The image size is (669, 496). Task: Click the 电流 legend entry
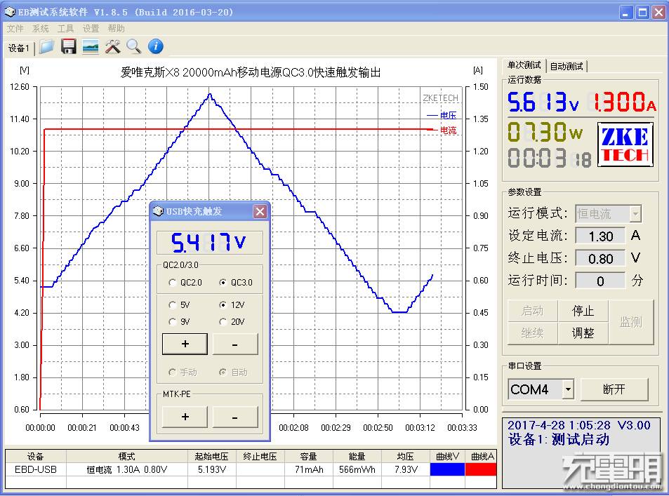pos(442,130)
